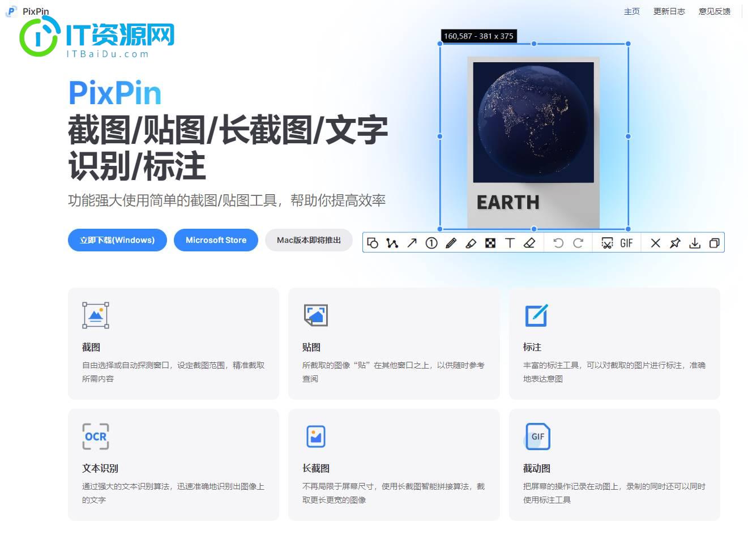Image resolution: width=748 pixels, height=539 pixels.
Task: Open the 更新日志 navigation link
Action: pyautogui.click(x=669, y=11)
